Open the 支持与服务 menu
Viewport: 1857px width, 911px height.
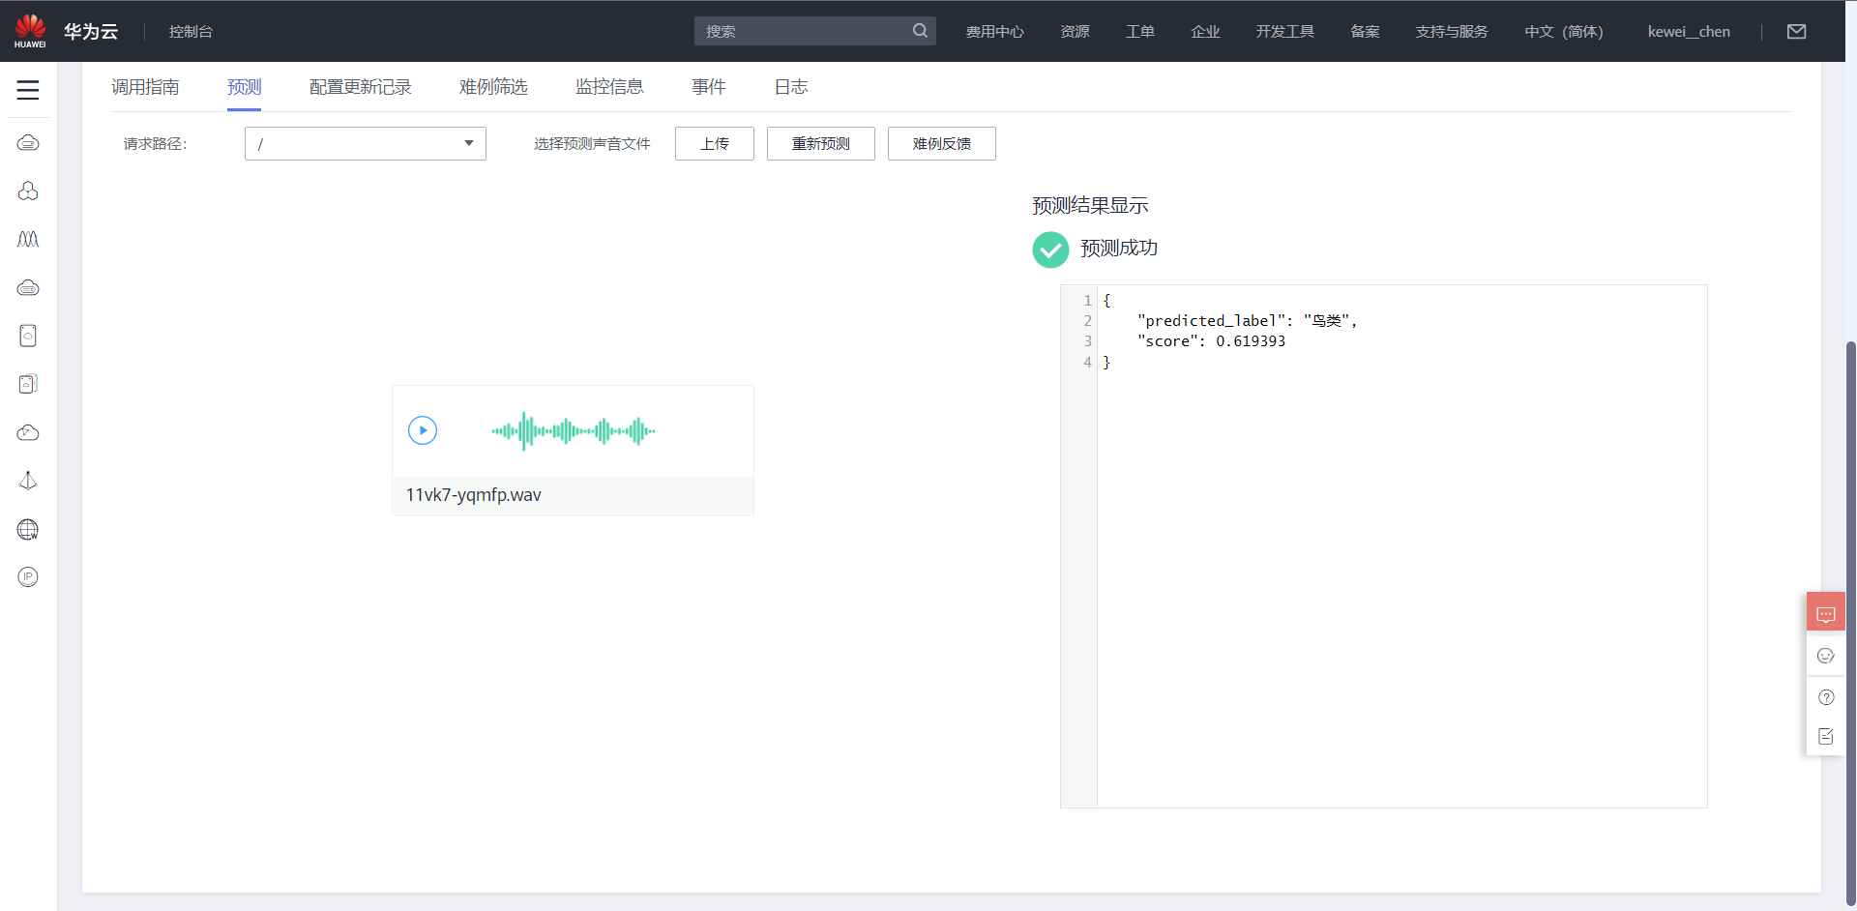(1452, 32)
